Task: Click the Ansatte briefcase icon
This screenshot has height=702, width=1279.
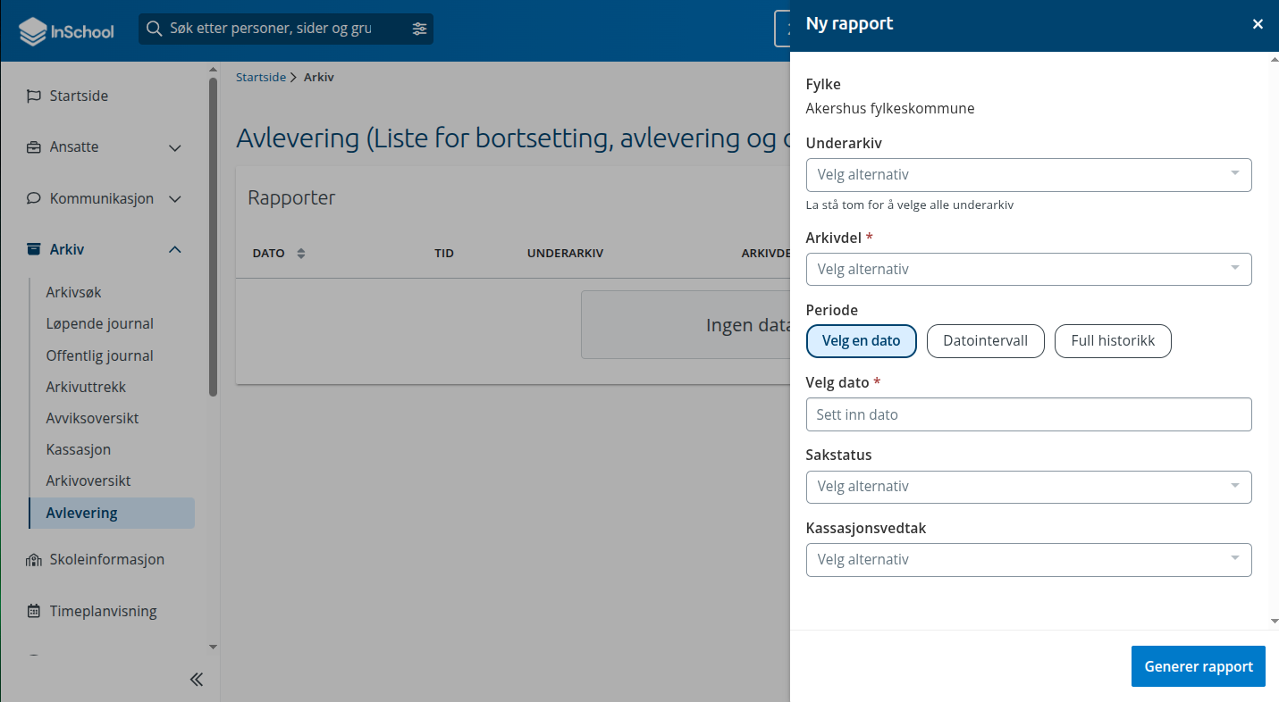Action: click(34, 147)
